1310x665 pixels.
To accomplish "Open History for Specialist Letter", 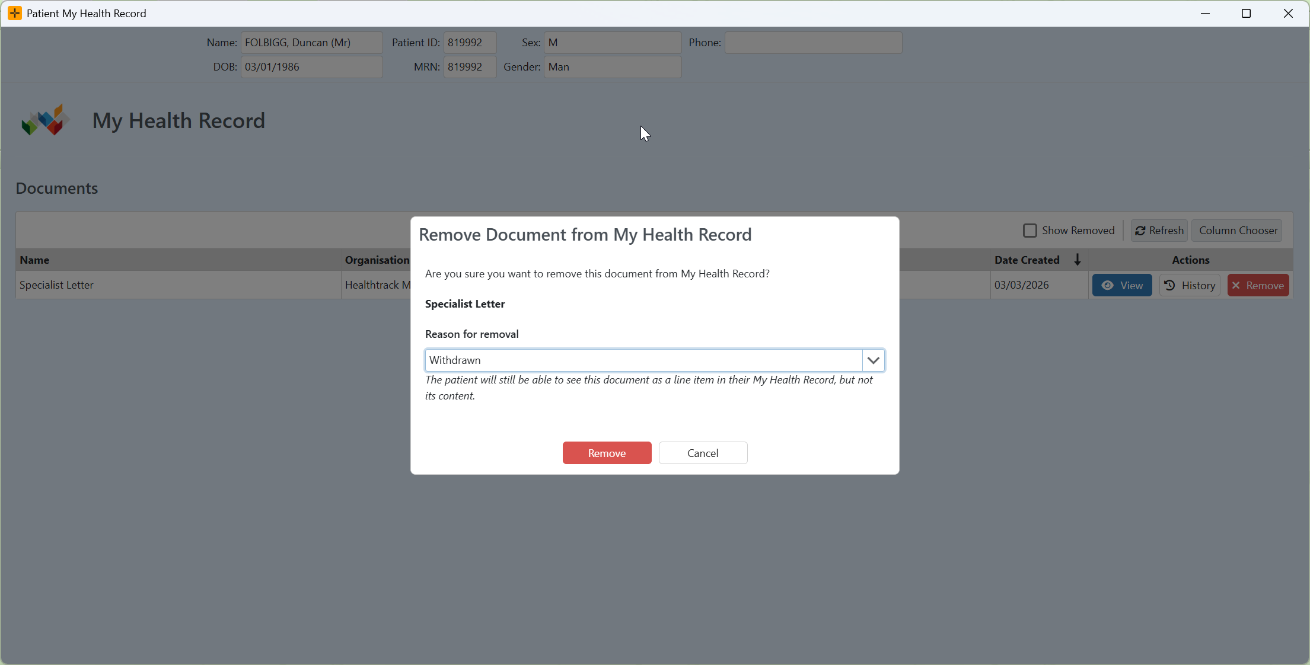I will 1190,286.
